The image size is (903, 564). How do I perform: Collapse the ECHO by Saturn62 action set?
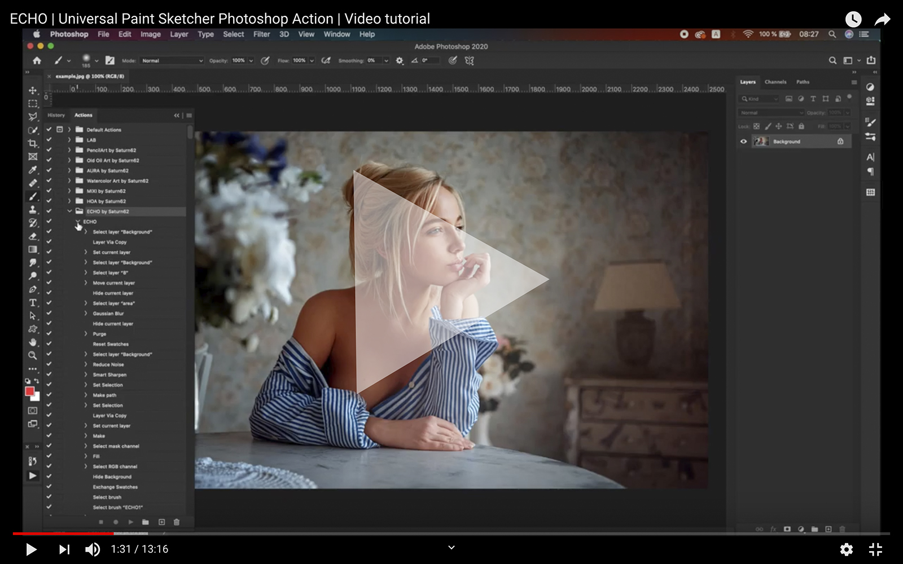click(x=69, y=211)
